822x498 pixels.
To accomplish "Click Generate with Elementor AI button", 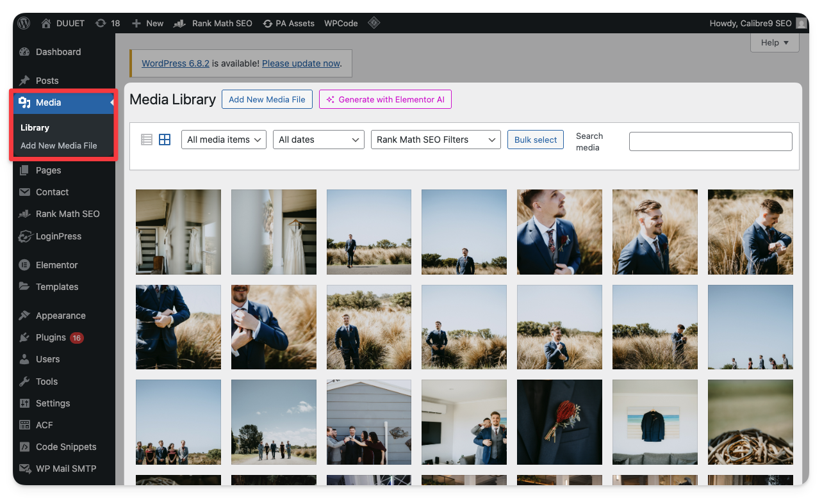I will [385, 99].
